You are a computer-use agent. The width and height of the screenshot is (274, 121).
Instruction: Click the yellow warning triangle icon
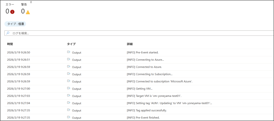[x=28, y=12]
